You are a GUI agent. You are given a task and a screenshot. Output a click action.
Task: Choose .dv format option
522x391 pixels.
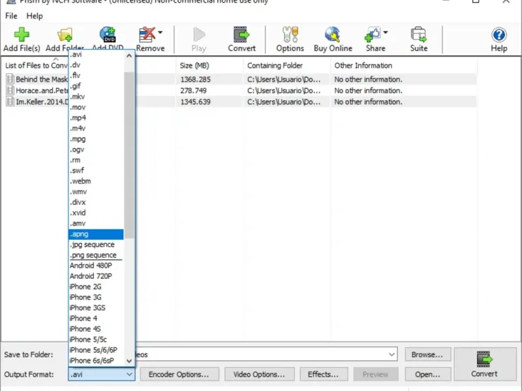[x=96, y=65]
